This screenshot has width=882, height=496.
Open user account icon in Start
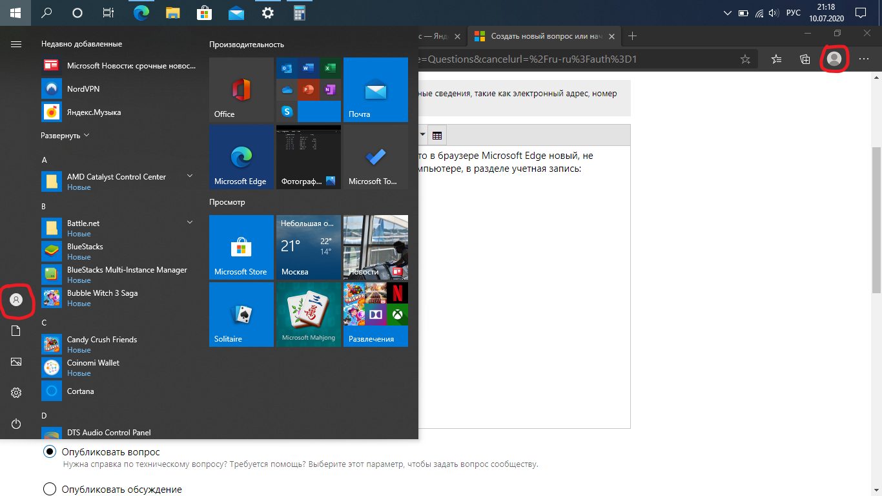(x=16, y=300)
